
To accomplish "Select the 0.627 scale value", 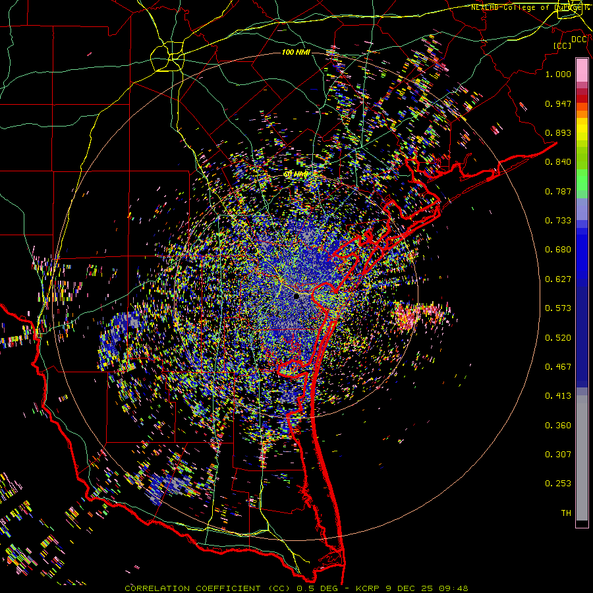I will (558, 279).
